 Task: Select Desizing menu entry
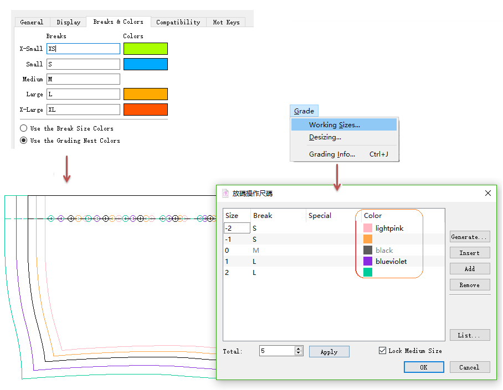point(325,137)
